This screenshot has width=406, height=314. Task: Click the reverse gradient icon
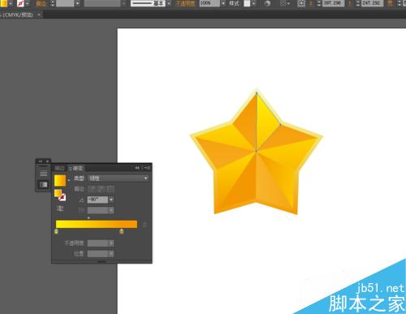click(x=60, y=209)
